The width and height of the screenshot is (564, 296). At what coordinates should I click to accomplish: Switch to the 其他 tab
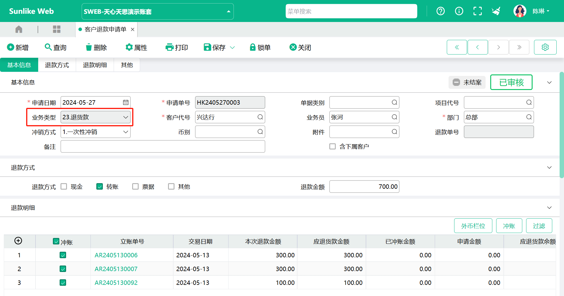[x=127, y=65]
